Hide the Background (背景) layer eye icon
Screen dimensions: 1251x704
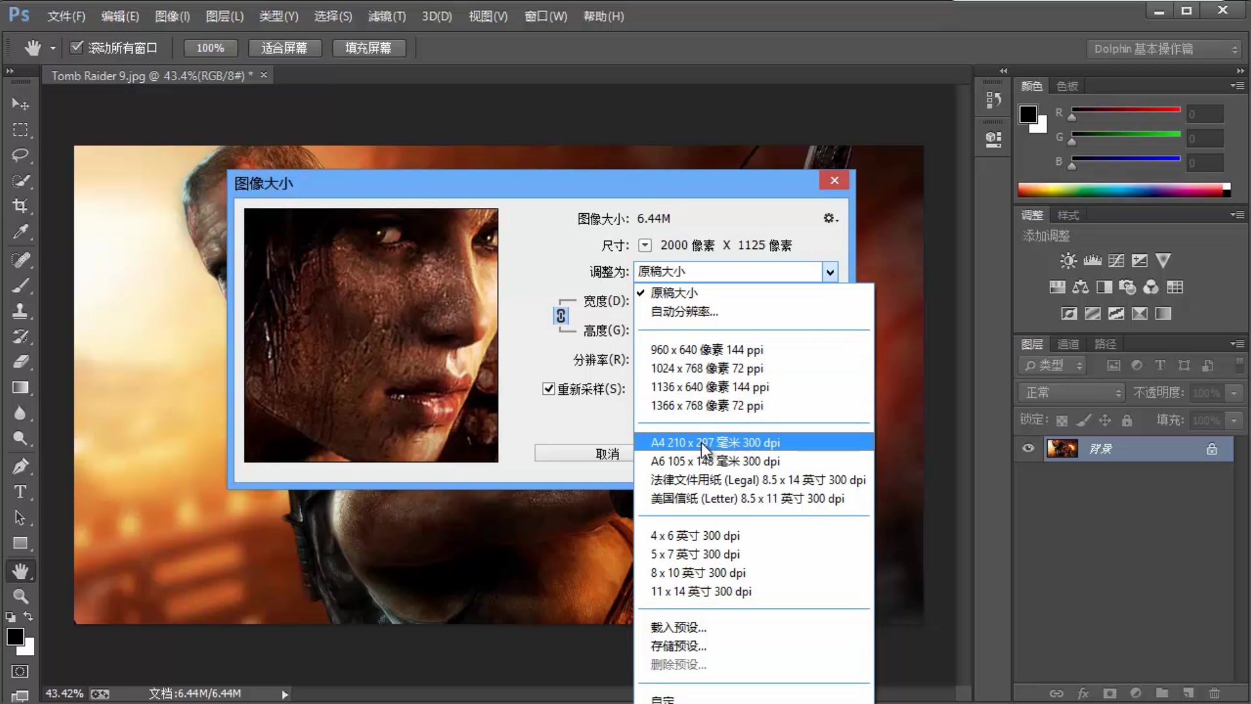coord(1028,448)
